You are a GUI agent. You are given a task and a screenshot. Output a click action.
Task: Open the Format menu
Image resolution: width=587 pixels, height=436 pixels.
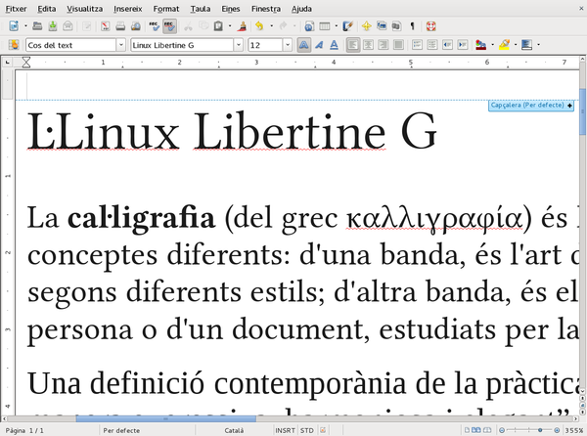(x=166, y=9)
